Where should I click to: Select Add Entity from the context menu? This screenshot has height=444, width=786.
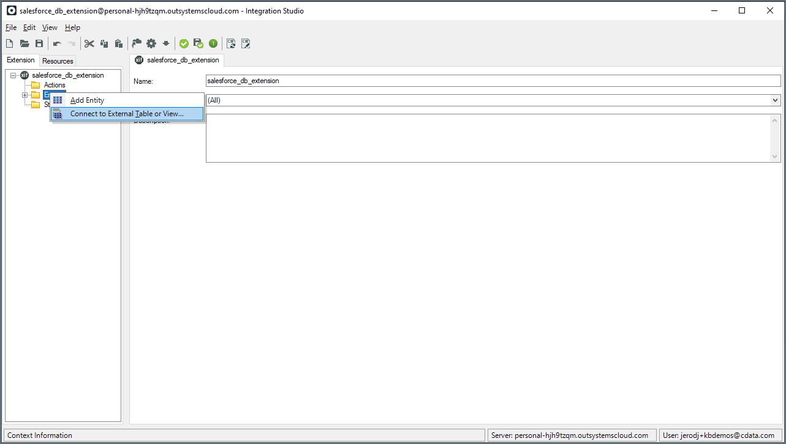87,100
